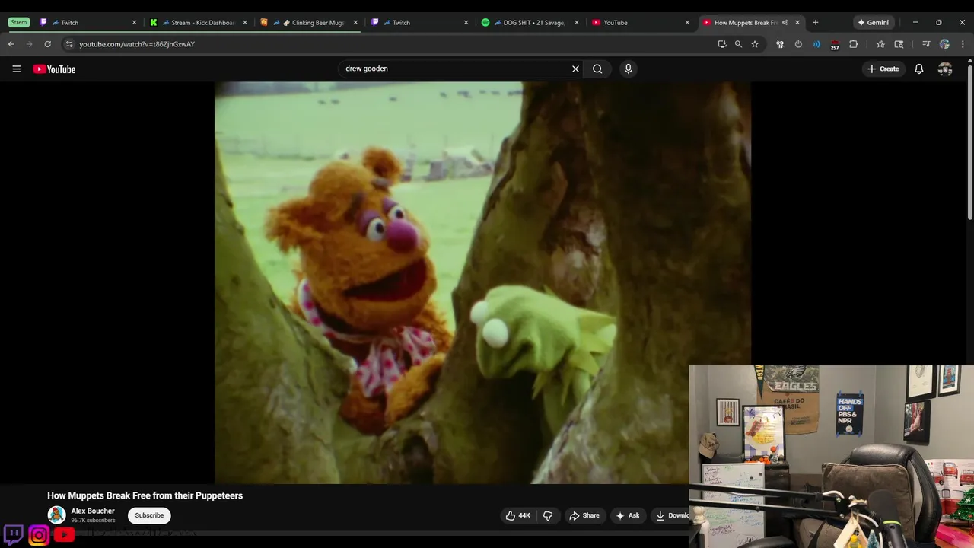Ask about the video with Ask button
This screenshot has width=974, height=548.
(x=628, y=515)
